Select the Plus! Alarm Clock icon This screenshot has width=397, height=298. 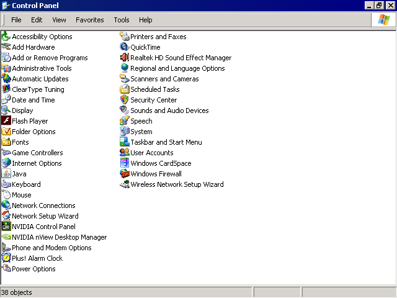coord(6,258)
